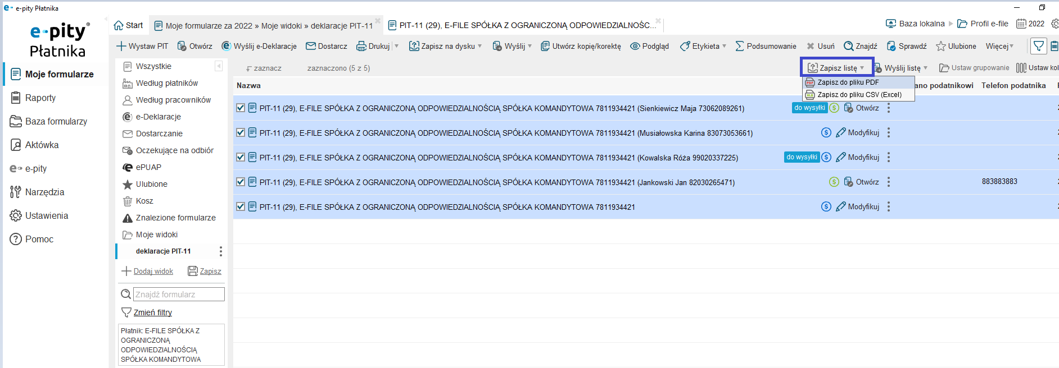Uncheck last PIT-11 row checkbox
Viewport: 1059px width, 368px height.
241,206
